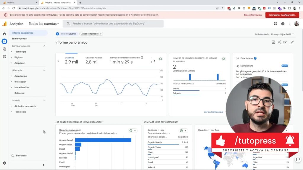Open Ver en tiempo real link
The width and height of the screenshot is (303, 170).
click(x=213, y=112)
